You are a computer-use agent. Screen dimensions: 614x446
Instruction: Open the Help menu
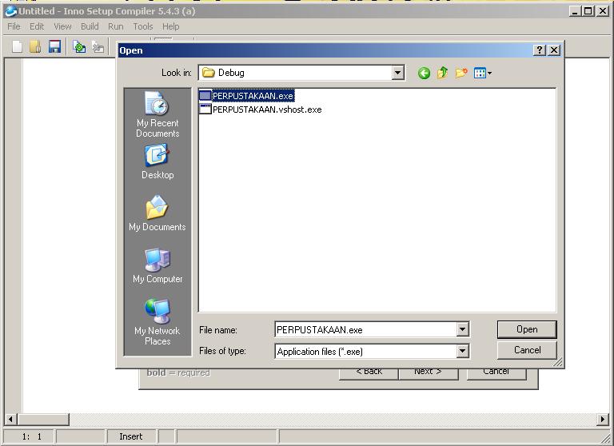(x=171, y=26)
